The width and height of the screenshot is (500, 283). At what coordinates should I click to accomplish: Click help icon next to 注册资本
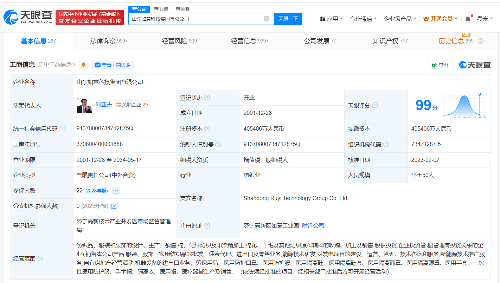coord(207,129)
